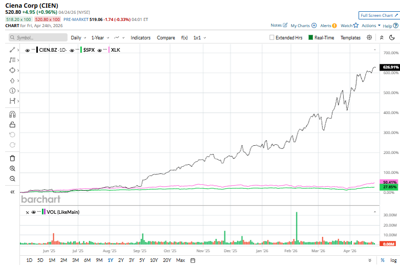Open the VOL indicator options ellipsis

pos(39,211)
